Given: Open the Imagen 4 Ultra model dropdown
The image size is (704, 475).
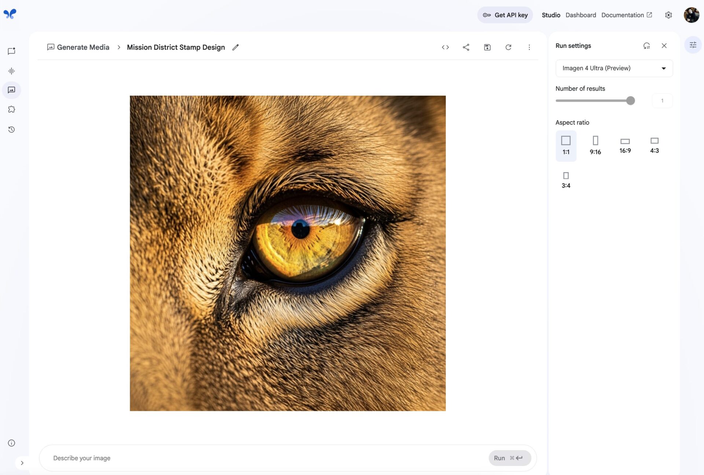Looking at the screenshot, I should 614,68.
